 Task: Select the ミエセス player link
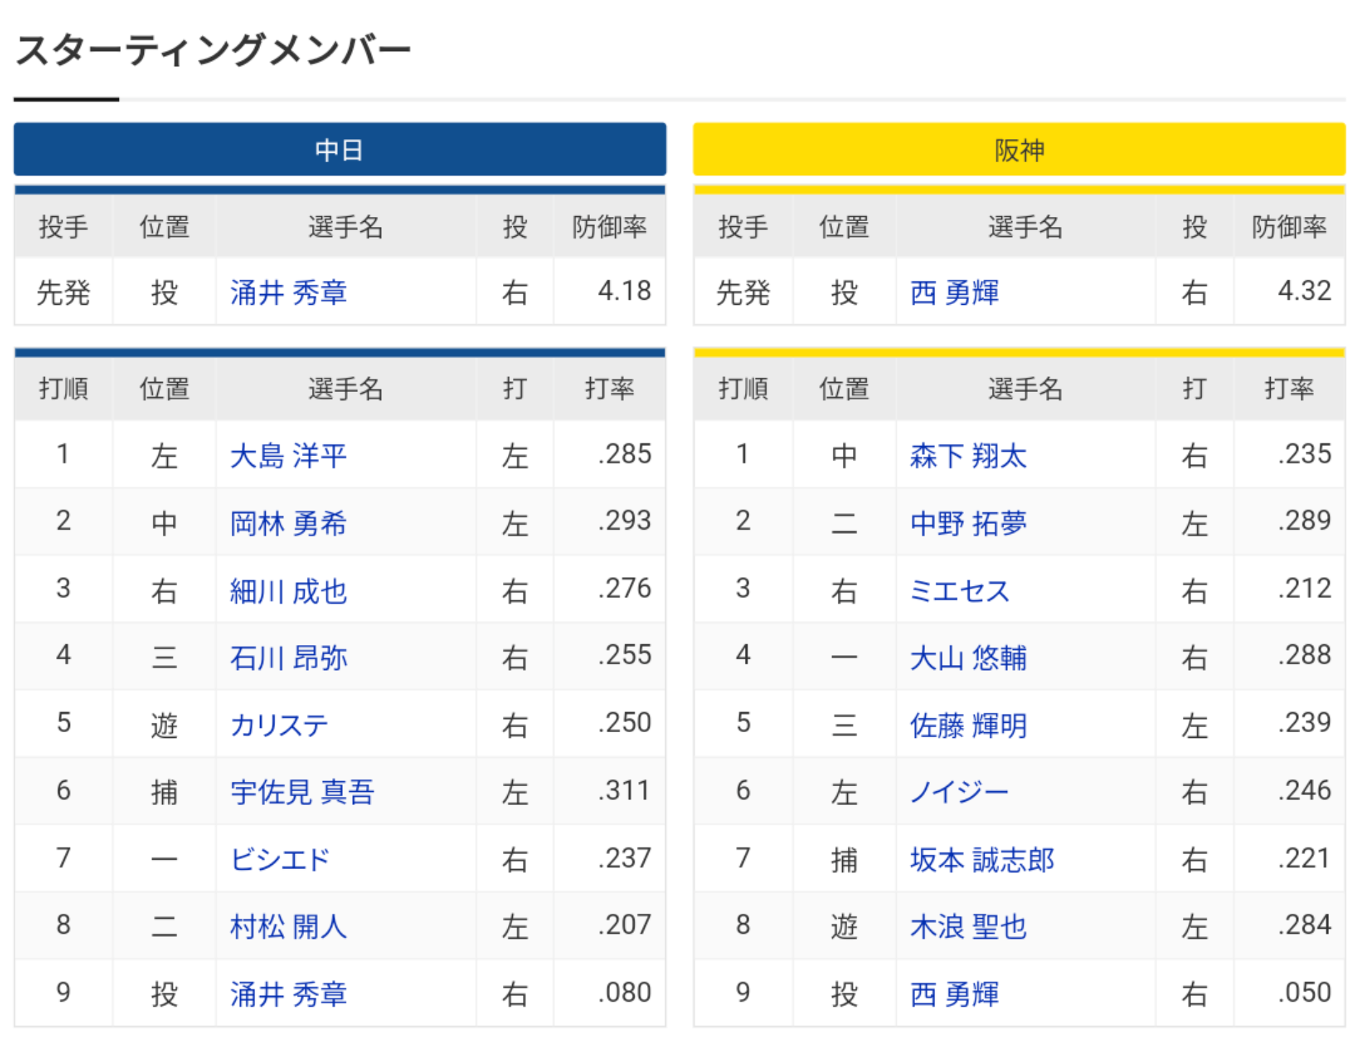tap(959, 591)
